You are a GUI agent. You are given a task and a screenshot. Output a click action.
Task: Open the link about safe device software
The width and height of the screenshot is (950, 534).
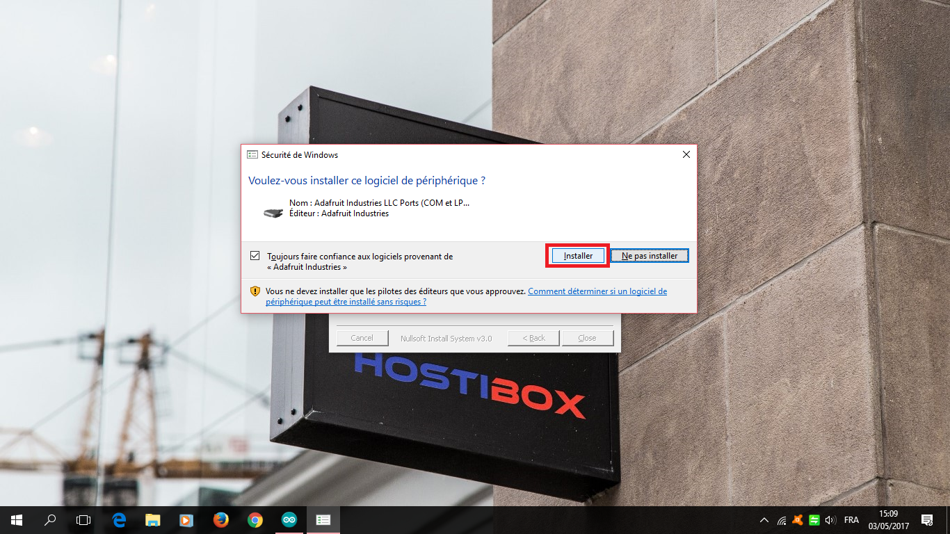[466, 296]
